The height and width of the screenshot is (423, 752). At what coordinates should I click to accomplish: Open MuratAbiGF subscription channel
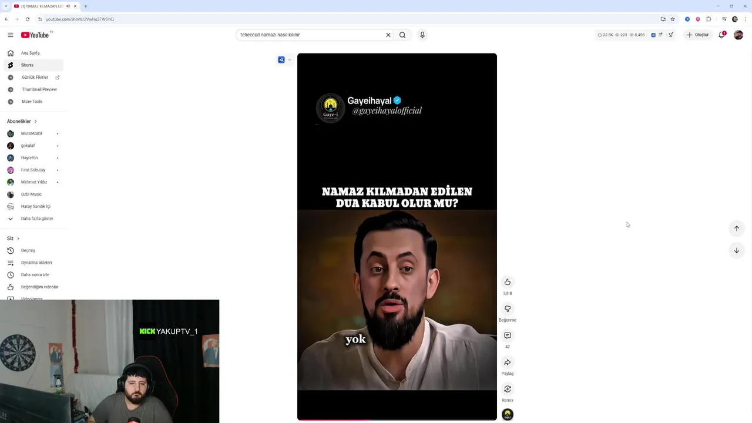tap(33, 133)
